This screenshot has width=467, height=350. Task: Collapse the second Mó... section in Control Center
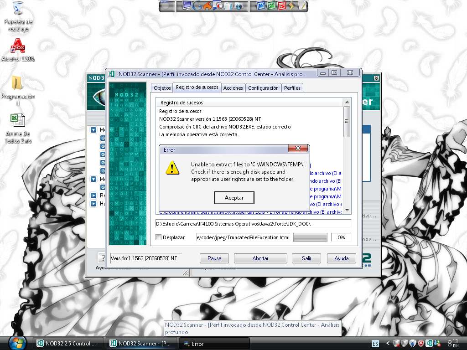tap(93, 179)
